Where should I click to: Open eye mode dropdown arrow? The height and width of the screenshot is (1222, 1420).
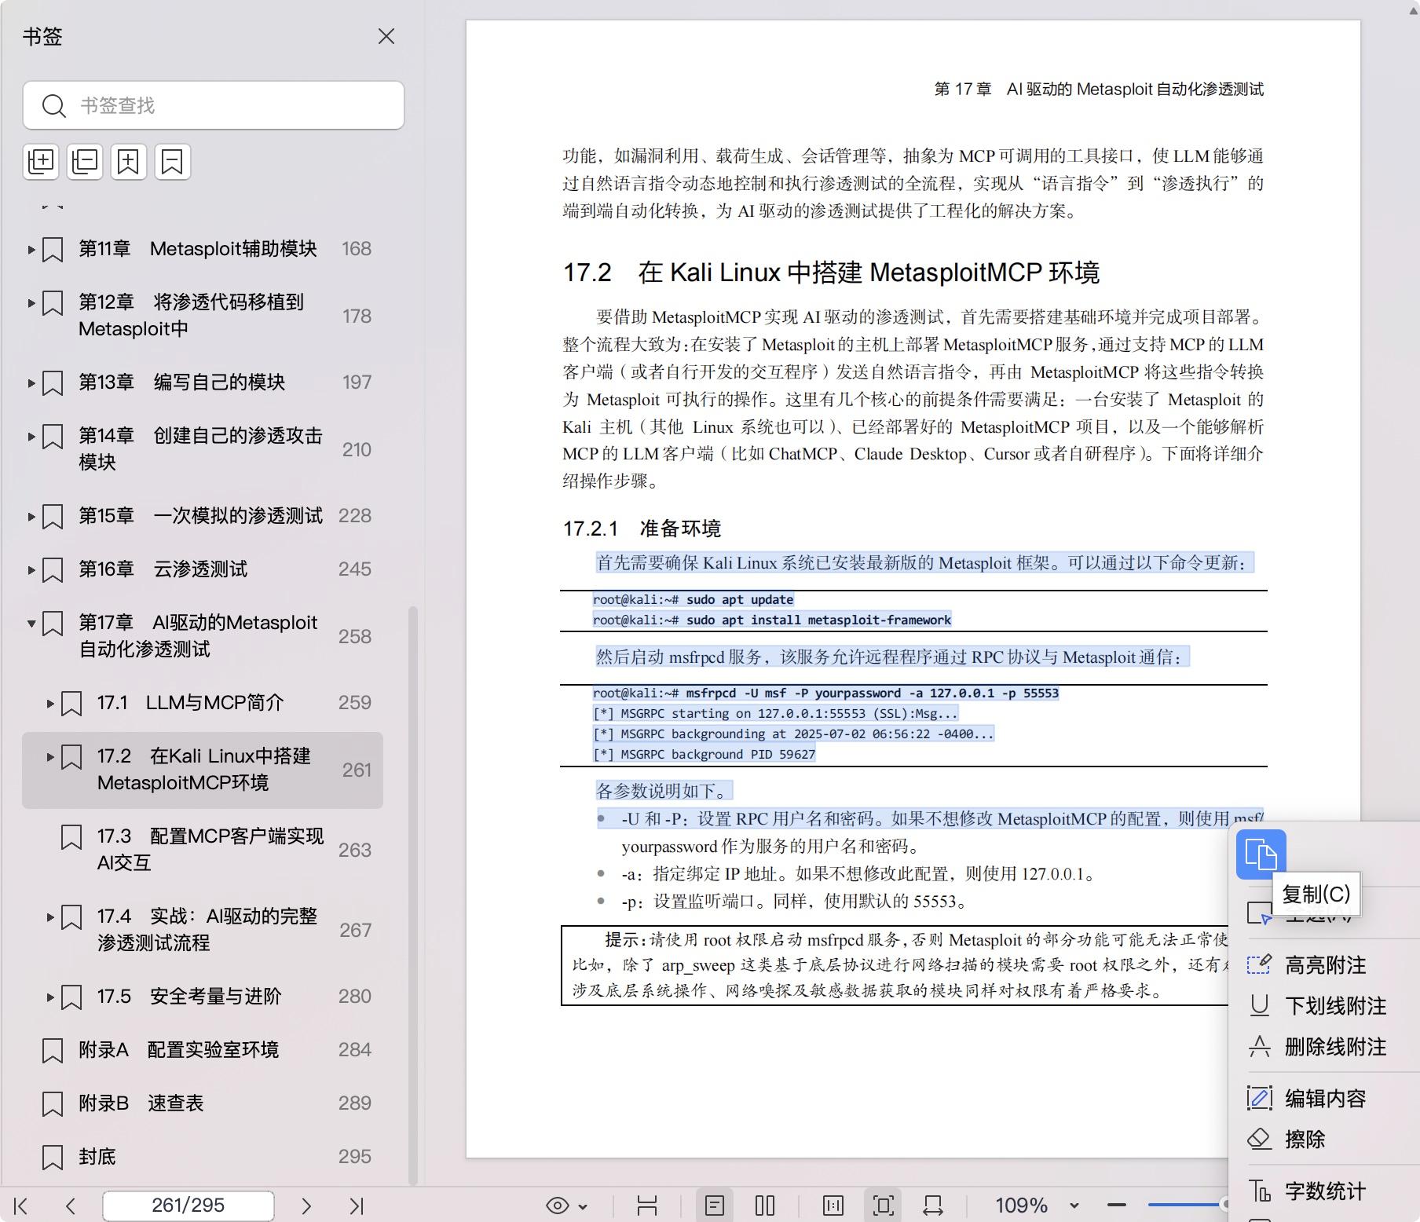(583, 1206)
